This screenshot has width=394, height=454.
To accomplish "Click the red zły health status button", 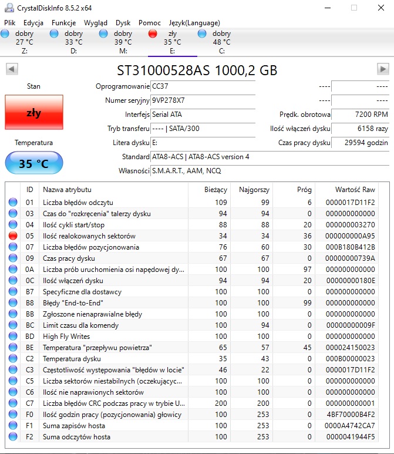I will click(x=34, y=112).
